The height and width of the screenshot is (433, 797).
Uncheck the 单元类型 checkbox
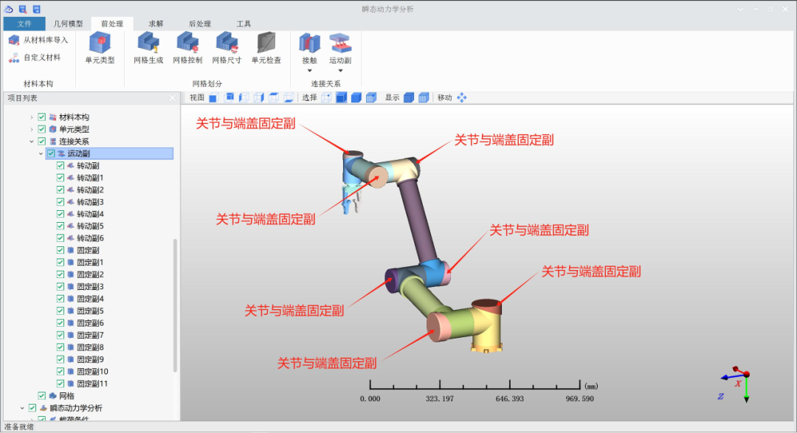coord(41,129)
